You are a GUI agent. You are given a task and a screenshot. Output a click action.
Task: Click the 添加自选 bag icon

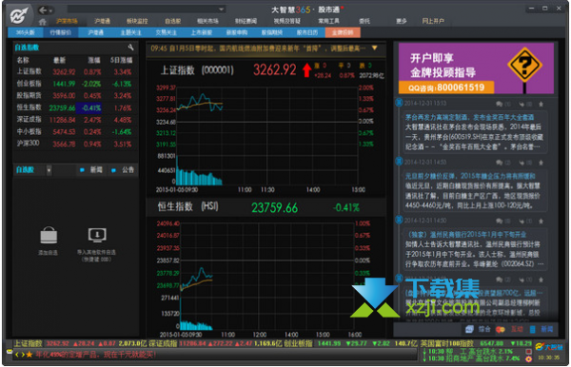click(49, 236)
